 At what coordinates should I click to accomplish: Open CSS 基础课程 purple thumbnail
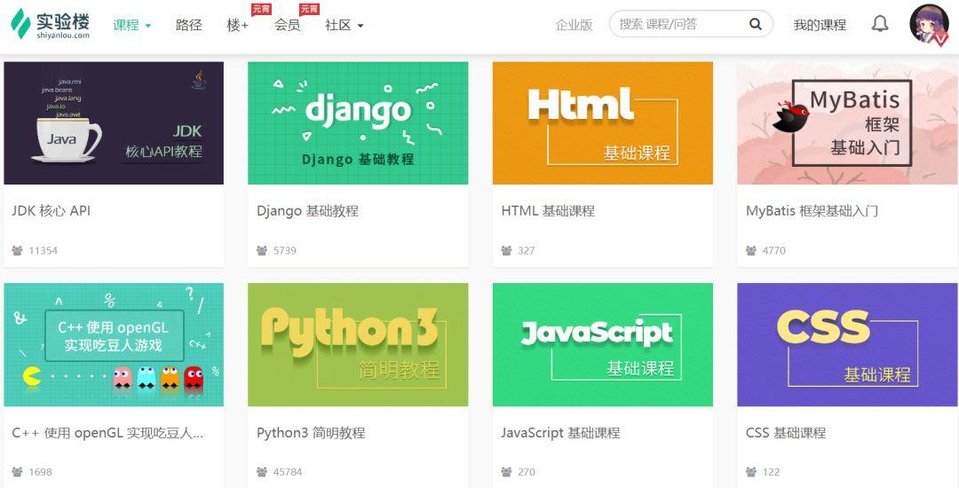tap(847, 344)
